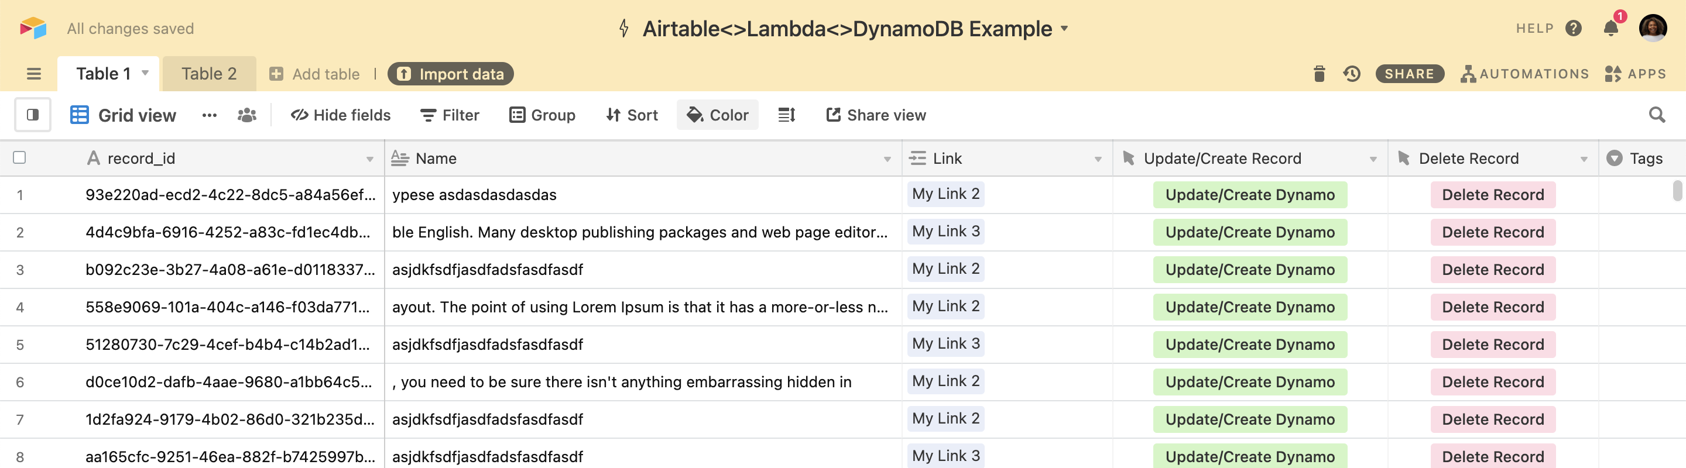Click the row 5 number cell

[20, 345]
